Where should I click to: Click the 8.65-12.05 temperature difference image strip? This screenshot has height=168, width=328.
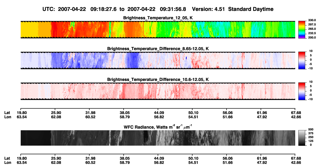click(158, 60)
